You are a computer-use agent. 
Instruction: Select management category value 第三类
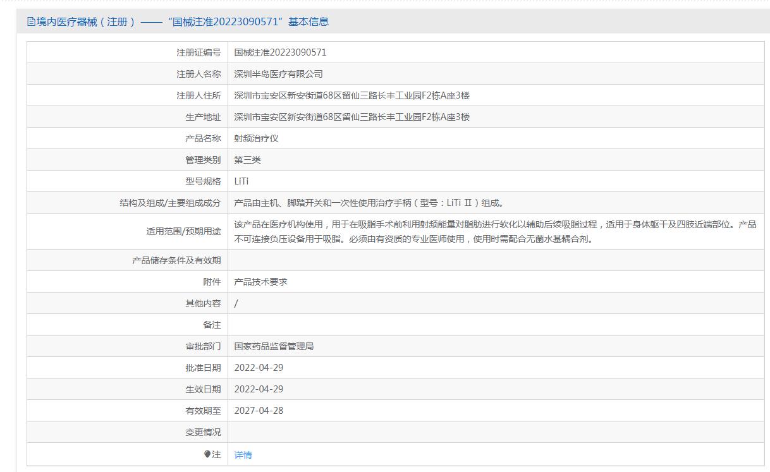pos(247,160)
